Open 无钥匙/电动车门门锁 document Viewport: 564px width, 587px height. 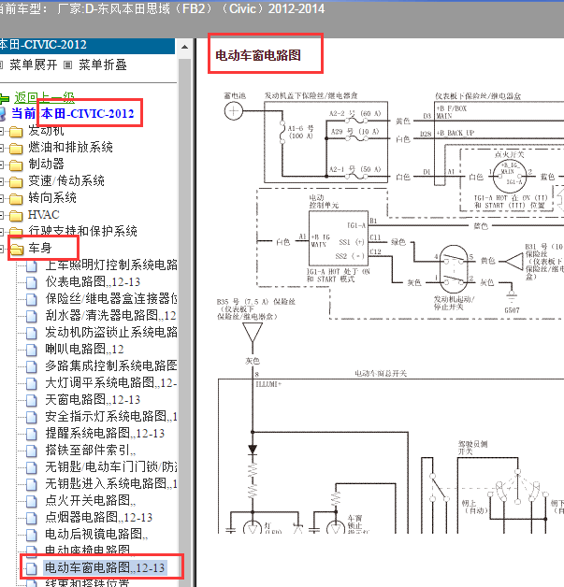pos(111,466)
